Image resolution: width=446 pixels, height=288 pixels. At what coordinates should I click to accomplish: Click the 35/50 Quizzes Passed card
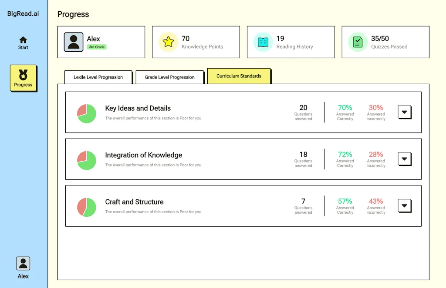pyautogui.click(x=385, y=42)
